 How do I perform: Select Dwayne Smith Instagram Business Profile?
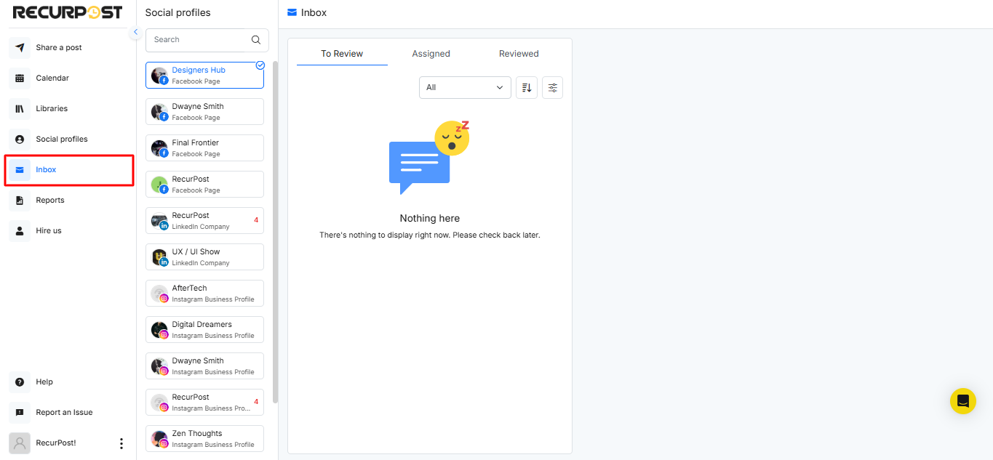pos(204,366)
